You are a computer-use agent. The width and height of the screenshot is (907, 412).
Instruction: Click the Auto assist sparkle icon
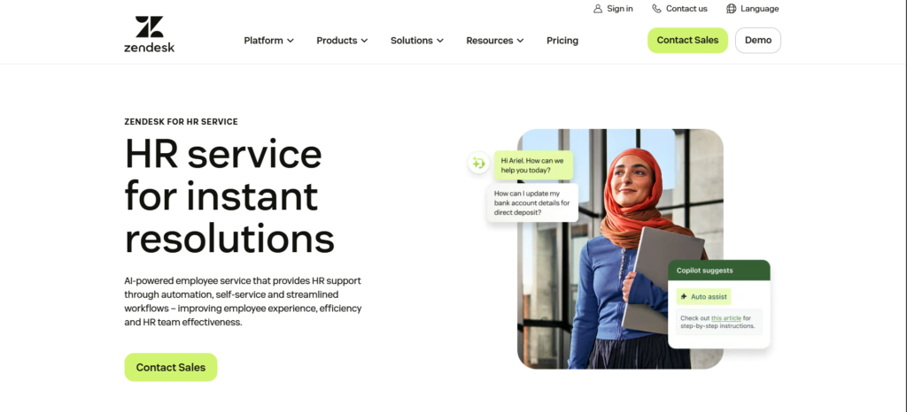(x=684, y=296)
